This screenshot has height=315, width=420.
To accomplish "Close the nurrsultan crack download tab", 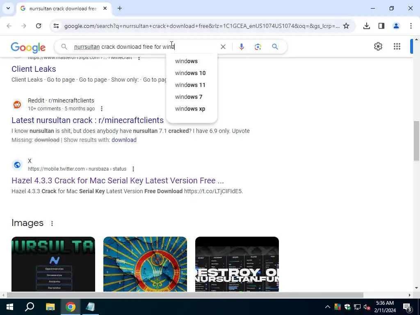I will pos(105,8).
